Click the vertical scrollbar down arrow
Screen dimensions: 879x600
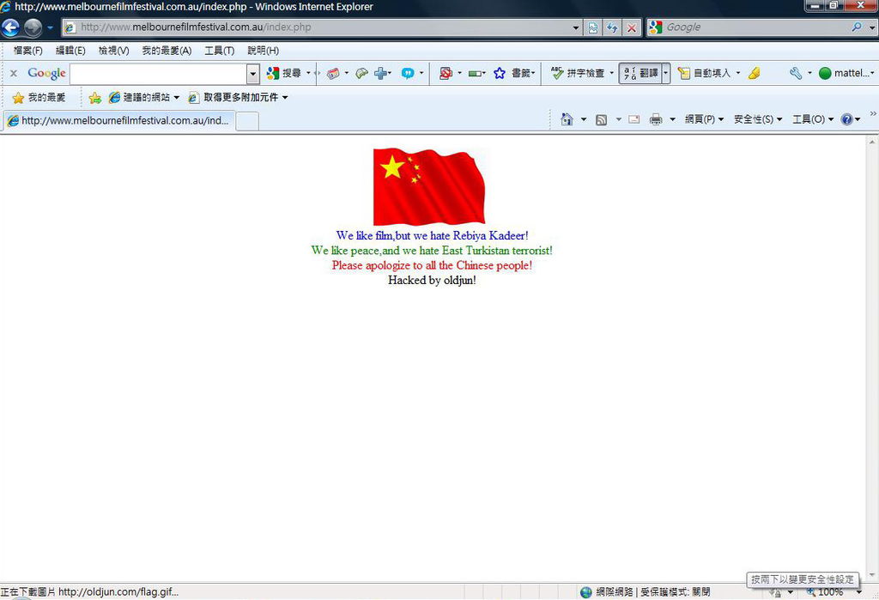click(x=872, y=576)
